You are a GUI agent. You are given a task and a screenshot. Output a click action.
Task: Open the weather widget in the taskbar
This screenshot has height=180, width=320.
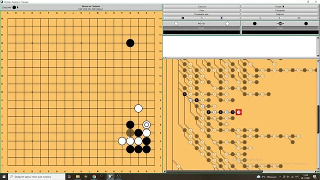click(x=266, y=176)
